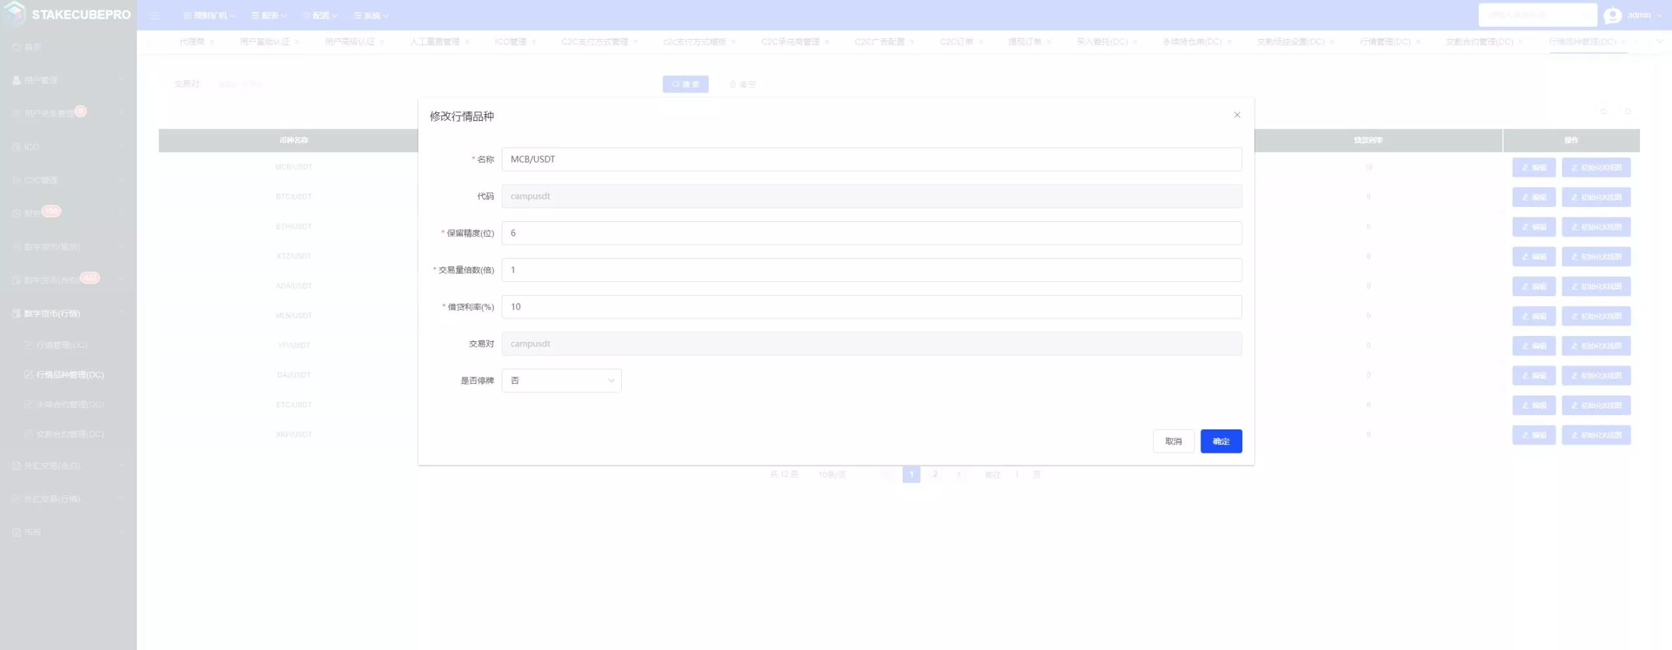Open 行情管理(DC) in the sidebar
The image size is (1672, 650).
point(68,345)
